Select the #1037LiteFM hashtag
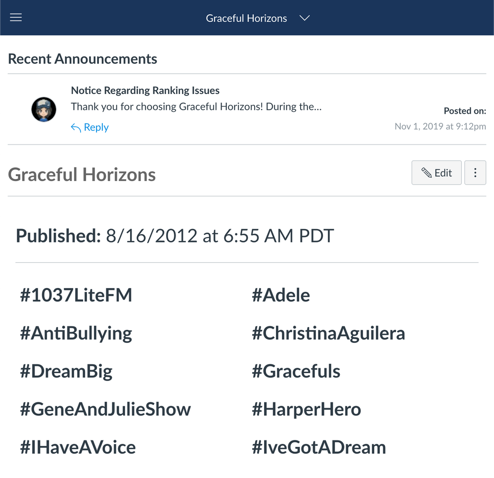 (x=76, y=295)
